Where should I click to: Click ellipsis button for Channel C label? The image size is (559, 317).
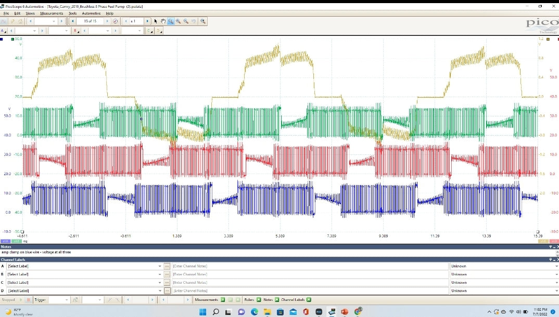167,283
